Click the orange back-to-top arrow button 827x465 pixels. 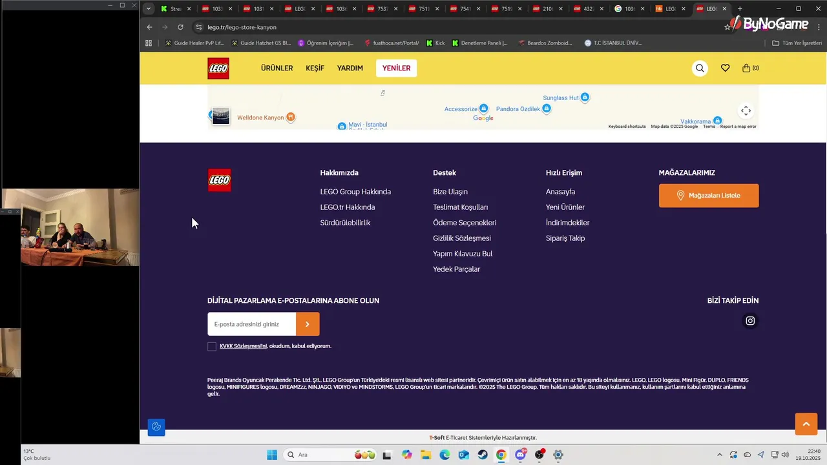tap(806, 424)
